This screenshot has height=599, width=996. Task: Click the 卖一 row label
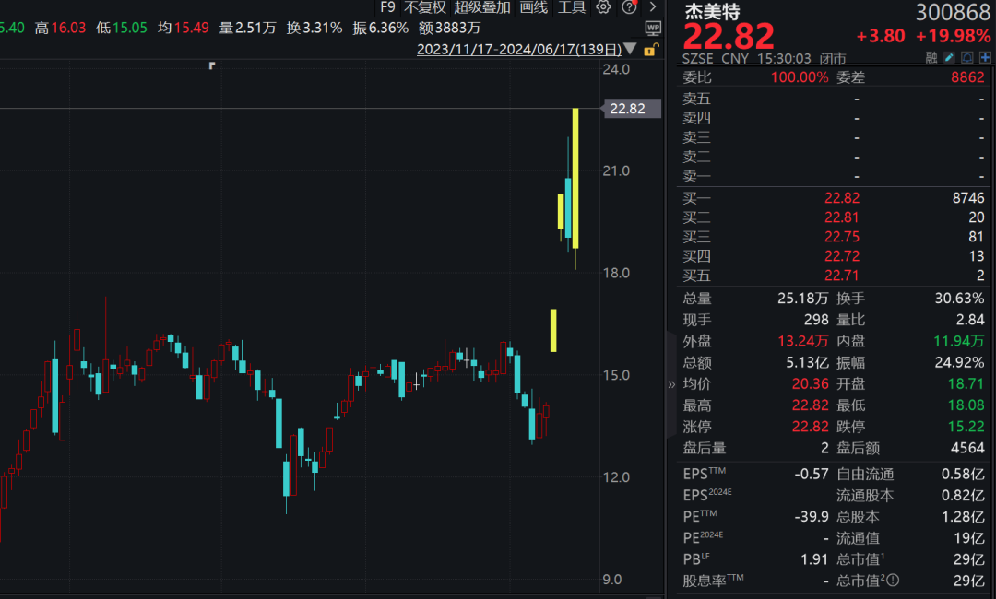click(696, 176)
